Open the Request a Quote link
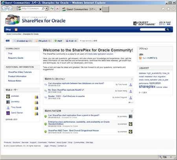Screen dimensions: 177x160 click(16, 58)
